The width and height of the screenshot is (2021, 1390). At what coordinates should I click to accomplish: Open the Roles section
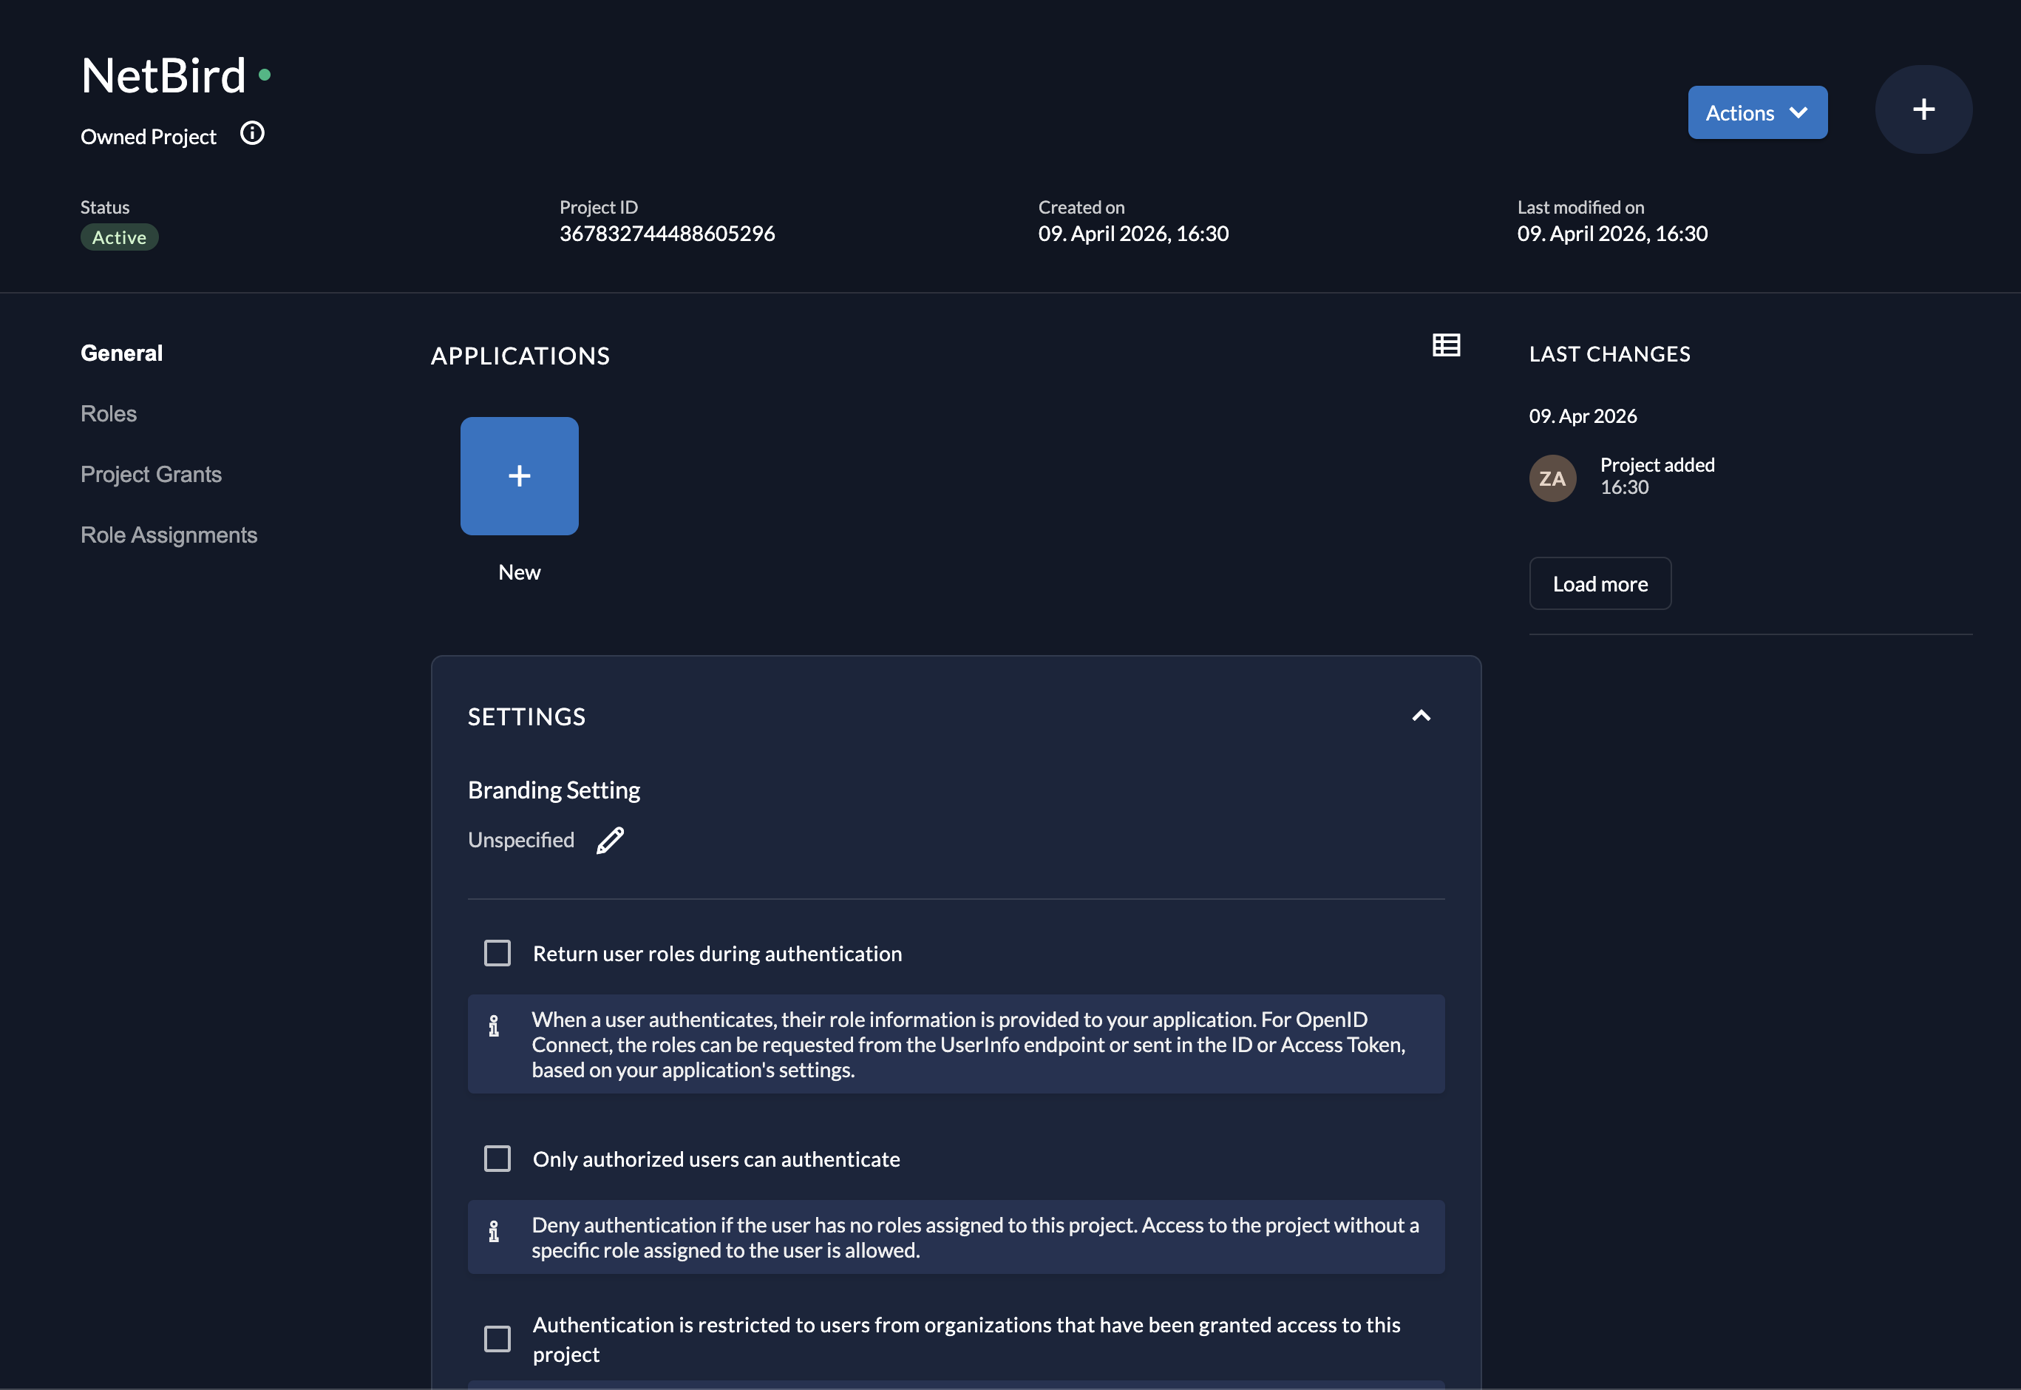click(109, 414)
